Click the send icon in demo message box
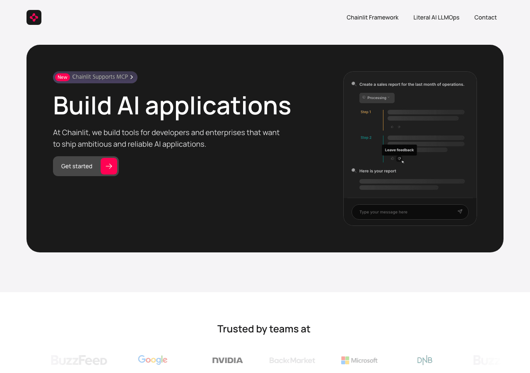 [460, 212]
